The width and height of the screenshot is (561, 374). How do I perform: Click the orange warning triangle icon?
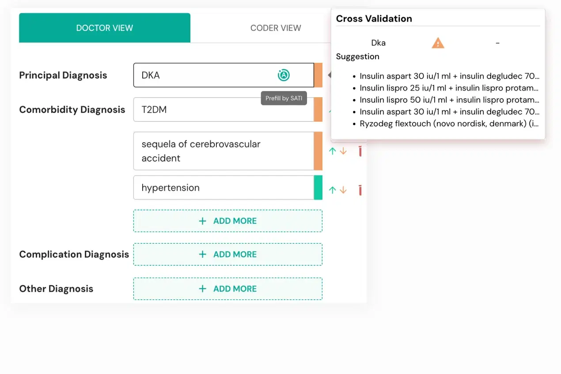click(438, 43)
